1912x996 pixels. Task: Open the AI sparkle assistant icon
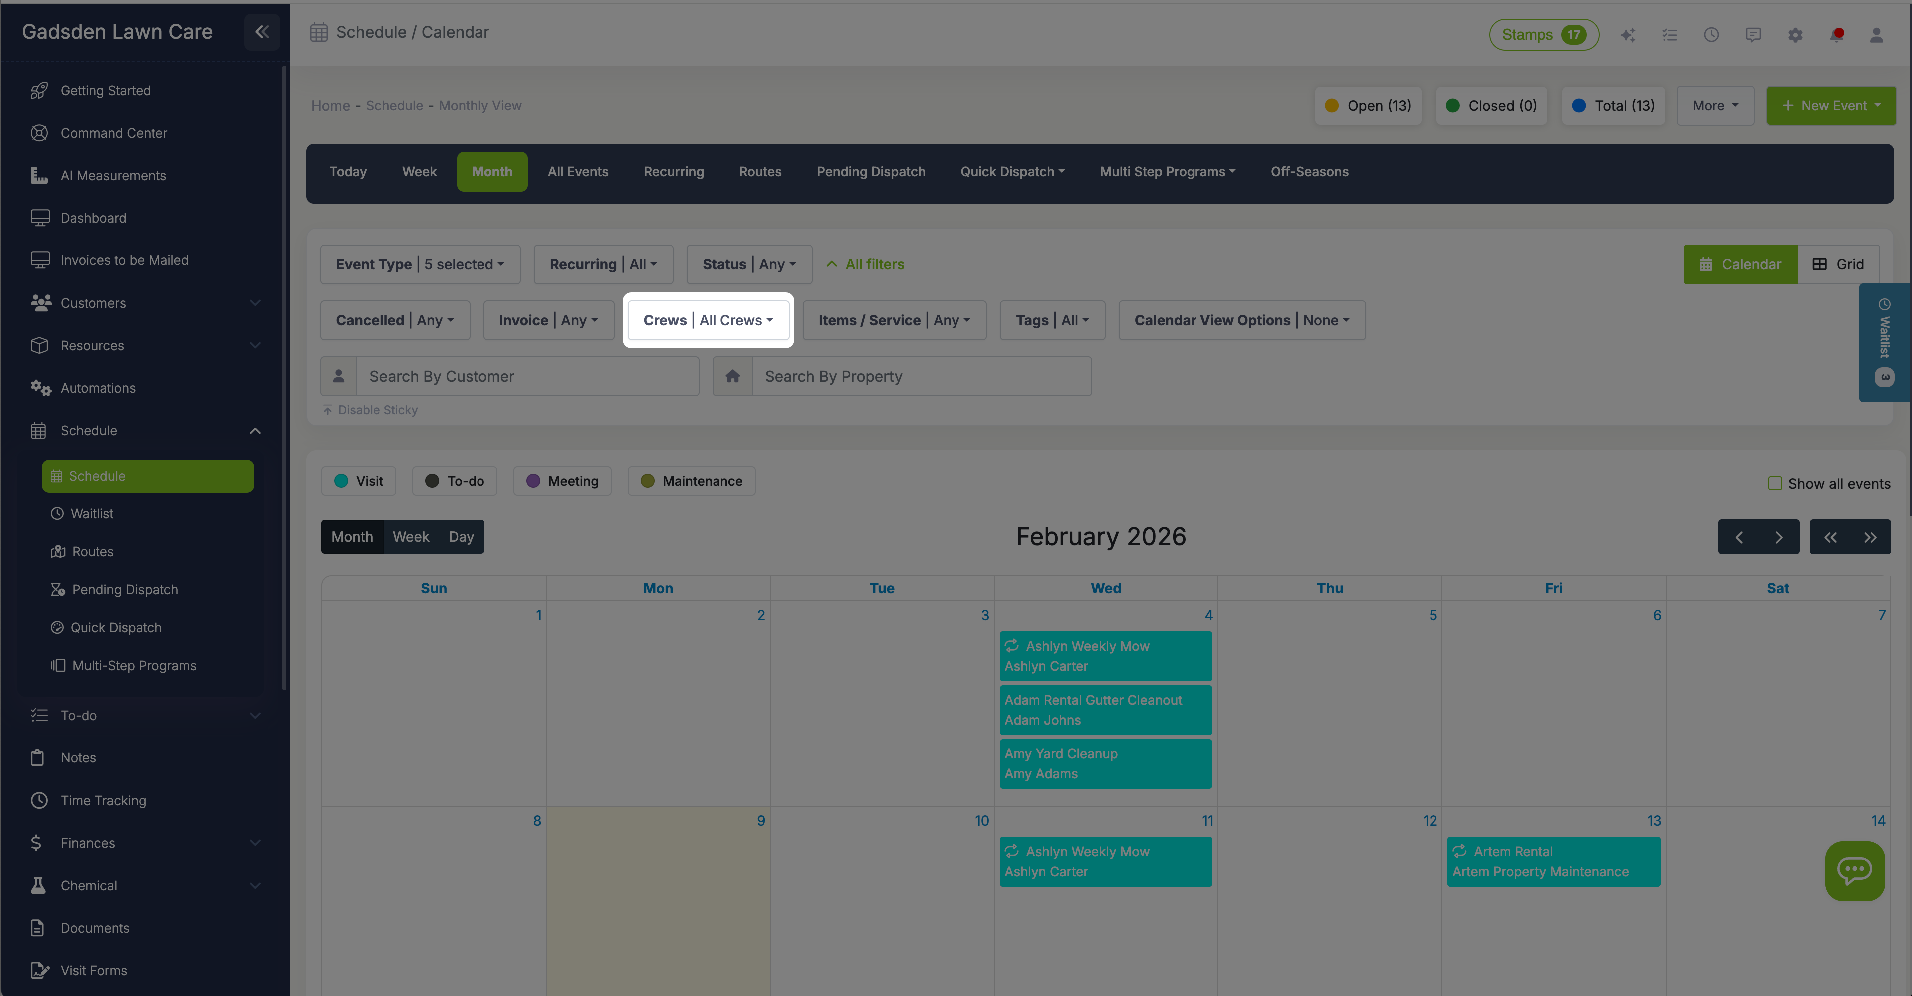(x=1628, y=35)
